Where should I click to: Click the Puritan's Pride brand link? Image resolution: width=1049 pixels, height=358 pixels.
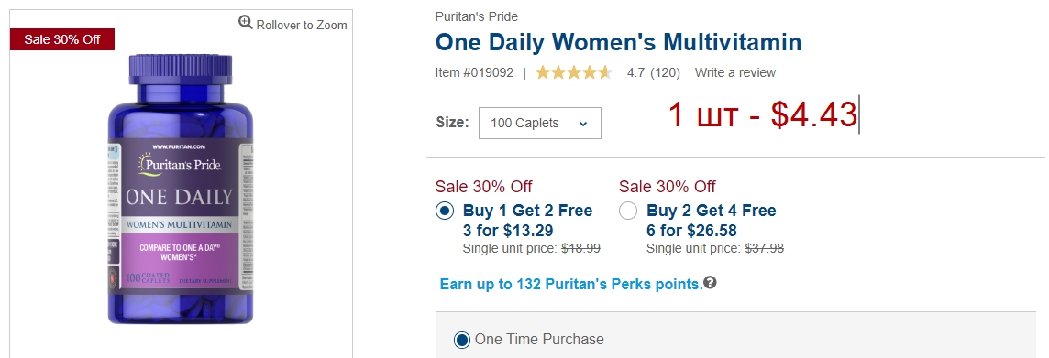click(x=476, y=16)
